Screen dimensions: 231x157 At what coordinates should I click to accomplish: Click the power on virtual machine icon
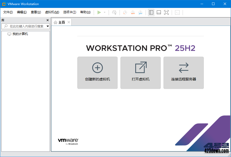(x=99, y=12)
